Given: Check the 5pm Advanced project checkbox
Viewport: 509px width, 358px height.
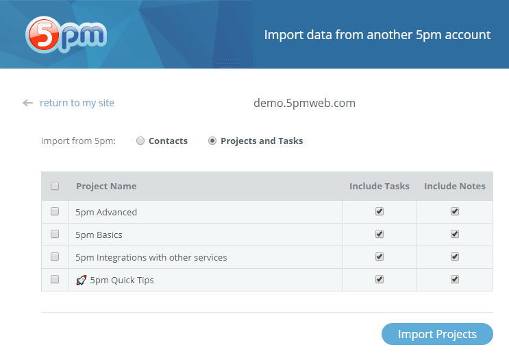Looking at the screenshot, I should click(55, 212).
